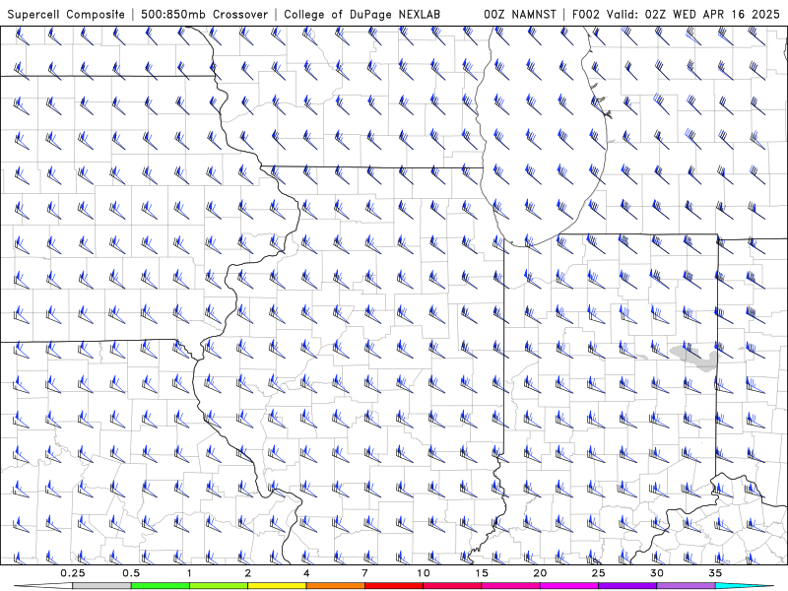Click the 0.25 colorbar label
Screen dimensions: 788x591
coord(73,573)
